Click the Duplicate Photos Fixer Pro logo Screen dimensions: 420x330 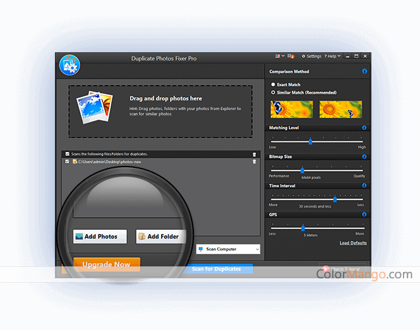pos(69,65)
